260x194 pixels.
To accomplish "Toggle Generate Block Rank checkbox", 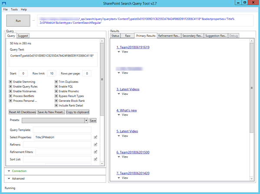I will [x=56, y=101].
